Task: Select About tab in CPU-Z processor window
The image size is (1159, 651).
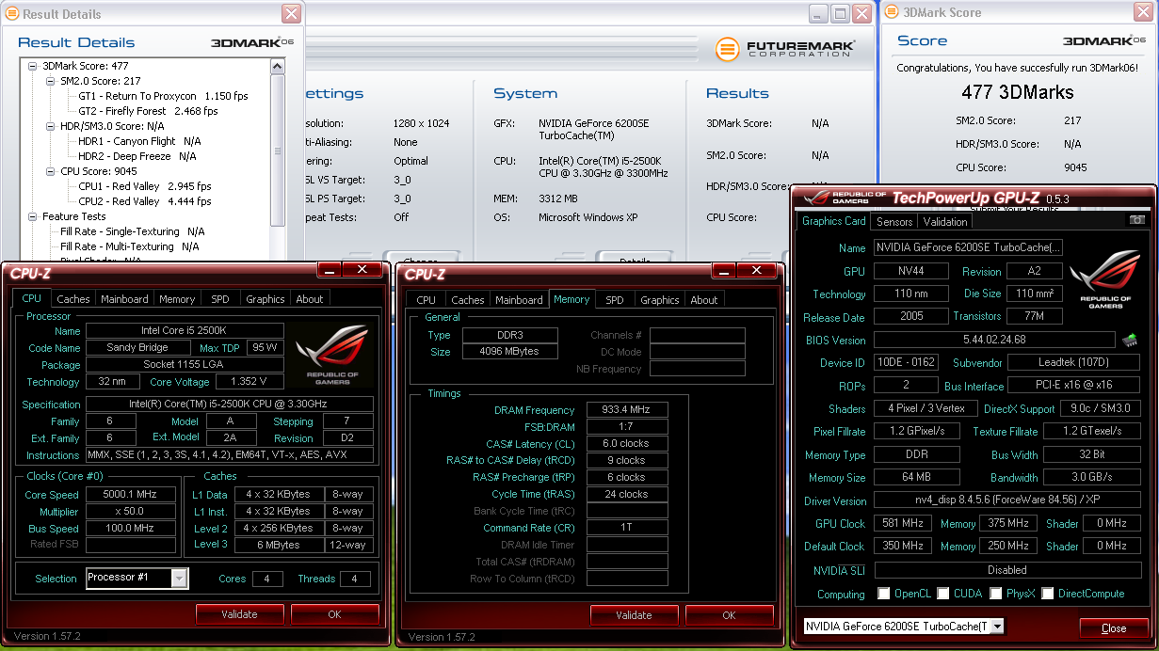Action: tap(309, 299)
